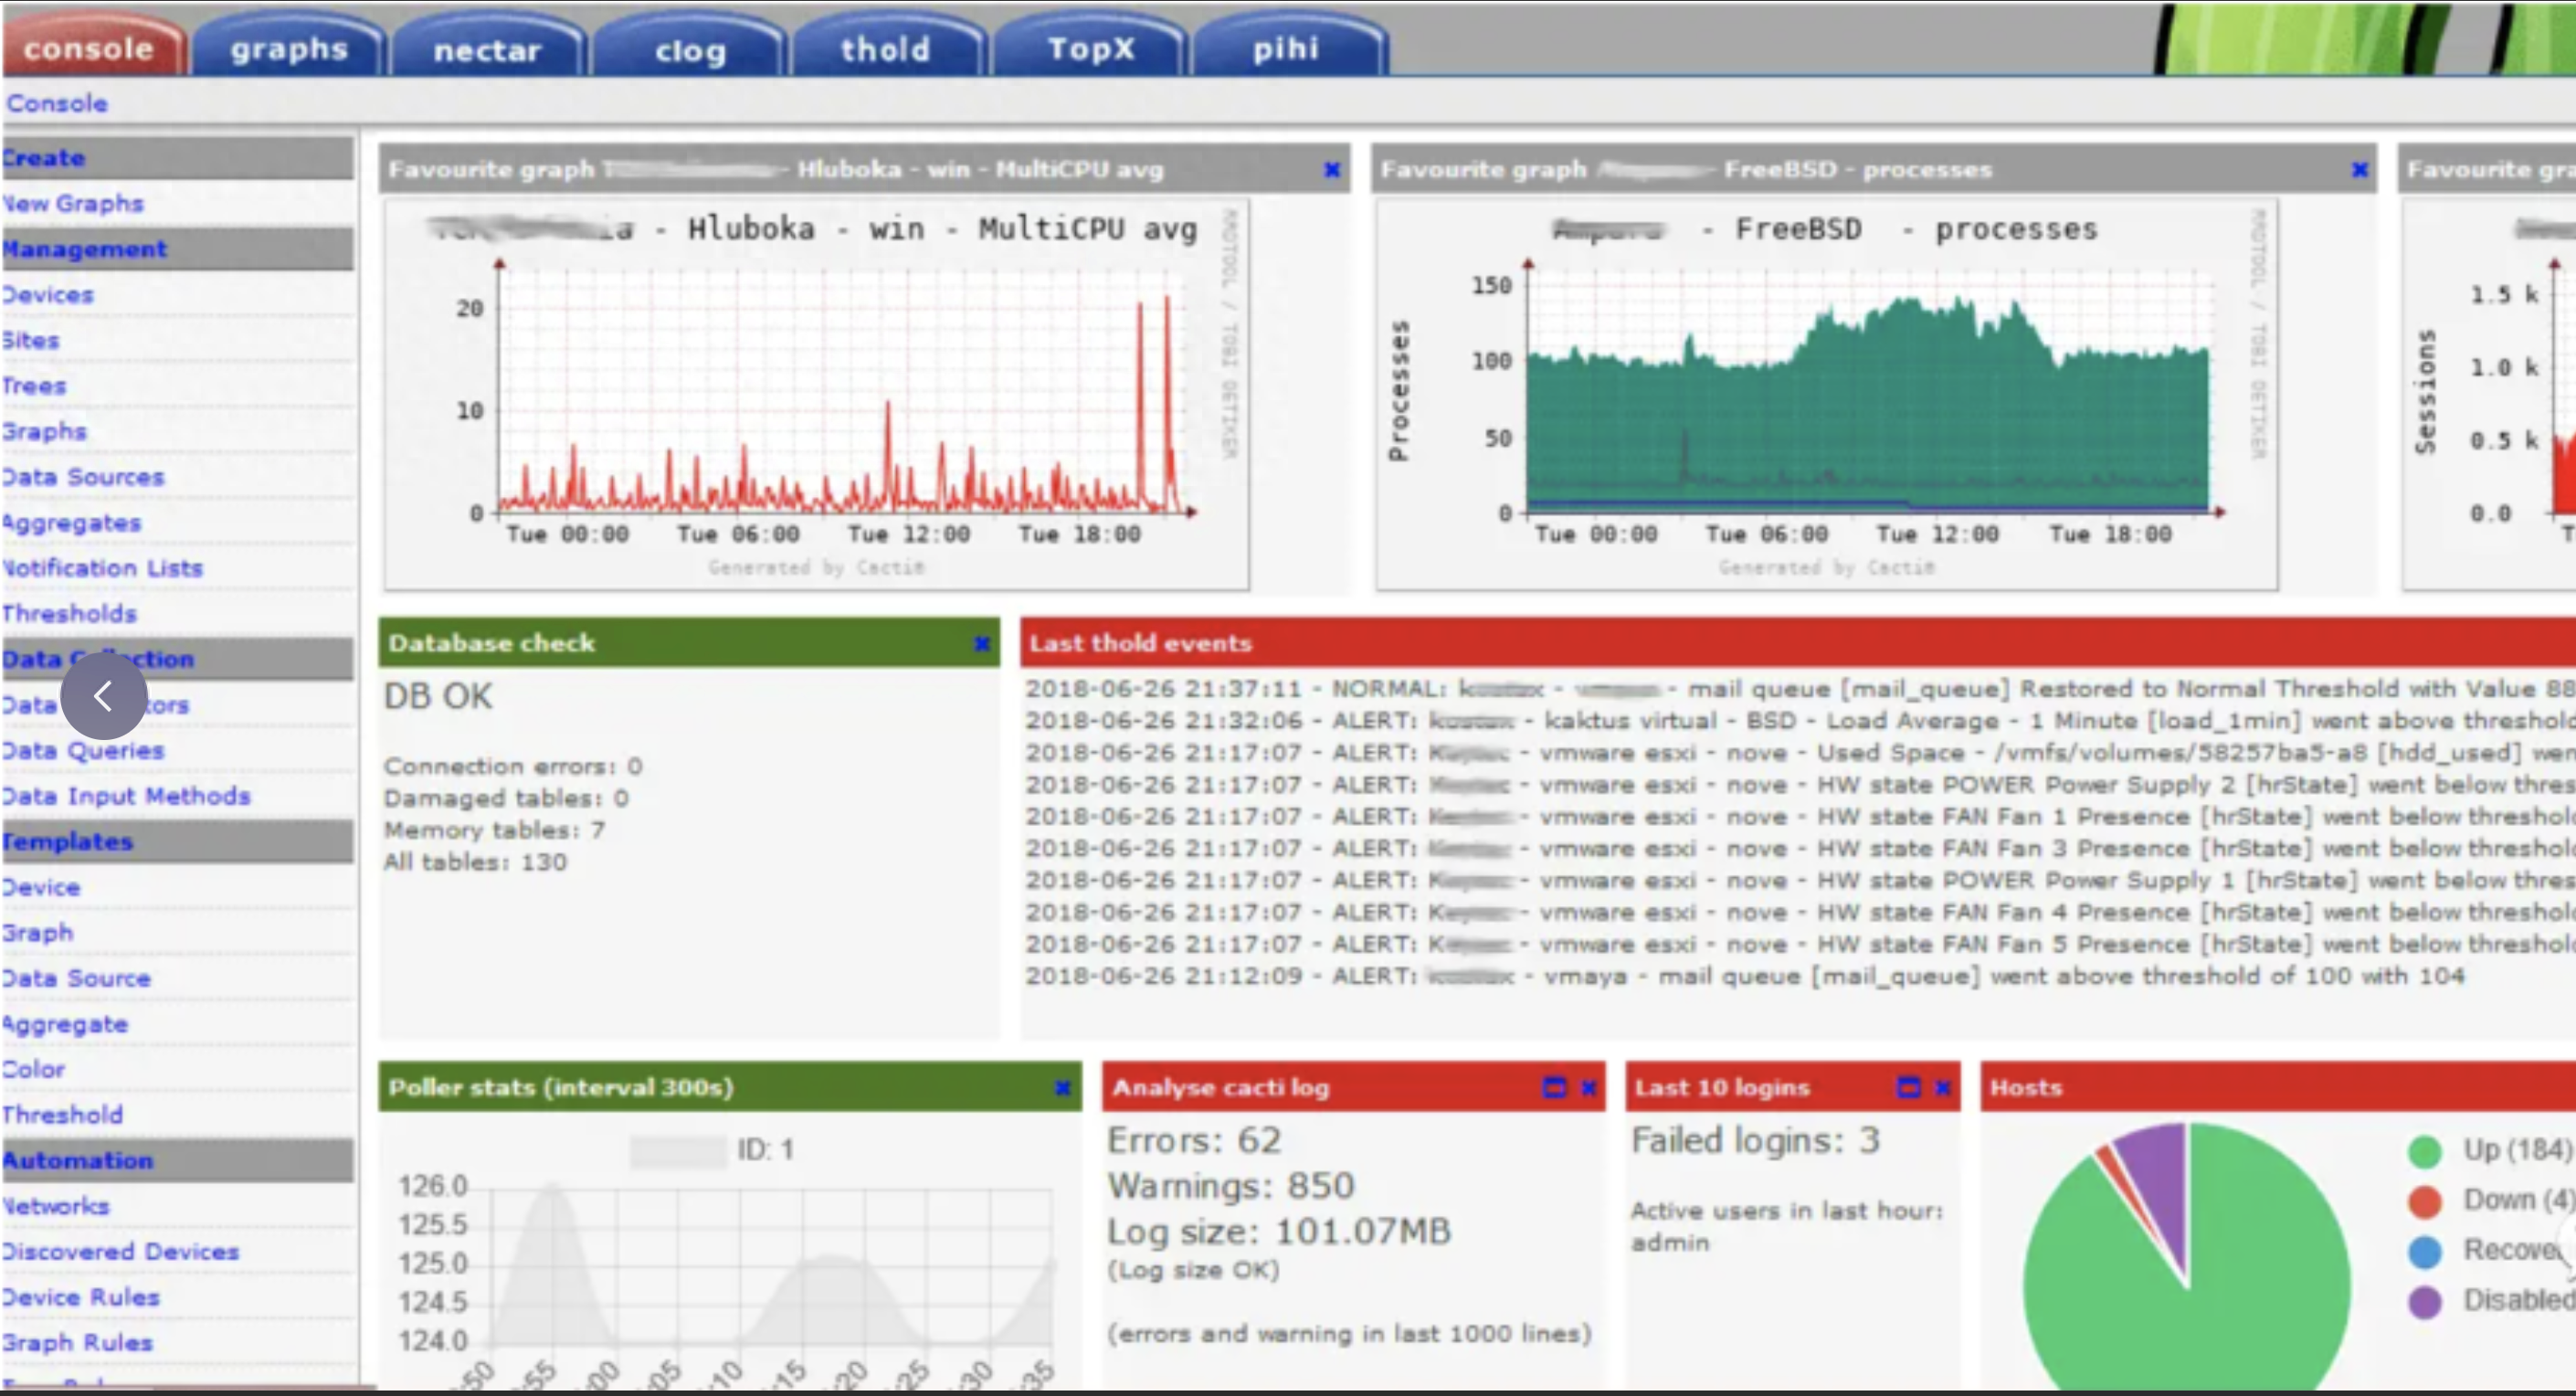Toggle Down hosts legend marker

click(2425, 1201)
